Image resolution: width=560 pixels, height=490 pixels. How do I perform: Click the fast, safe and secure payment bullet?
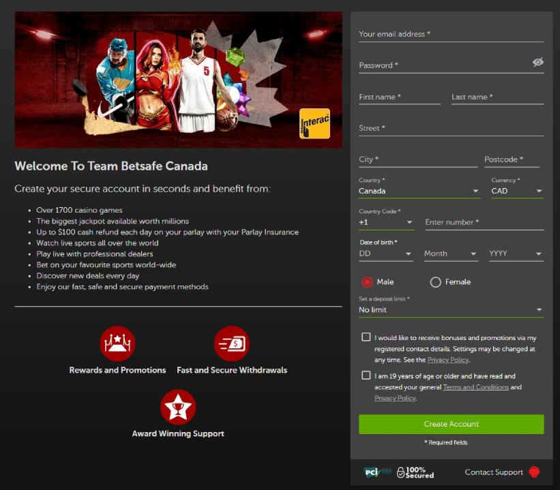(x=122, y=287)
